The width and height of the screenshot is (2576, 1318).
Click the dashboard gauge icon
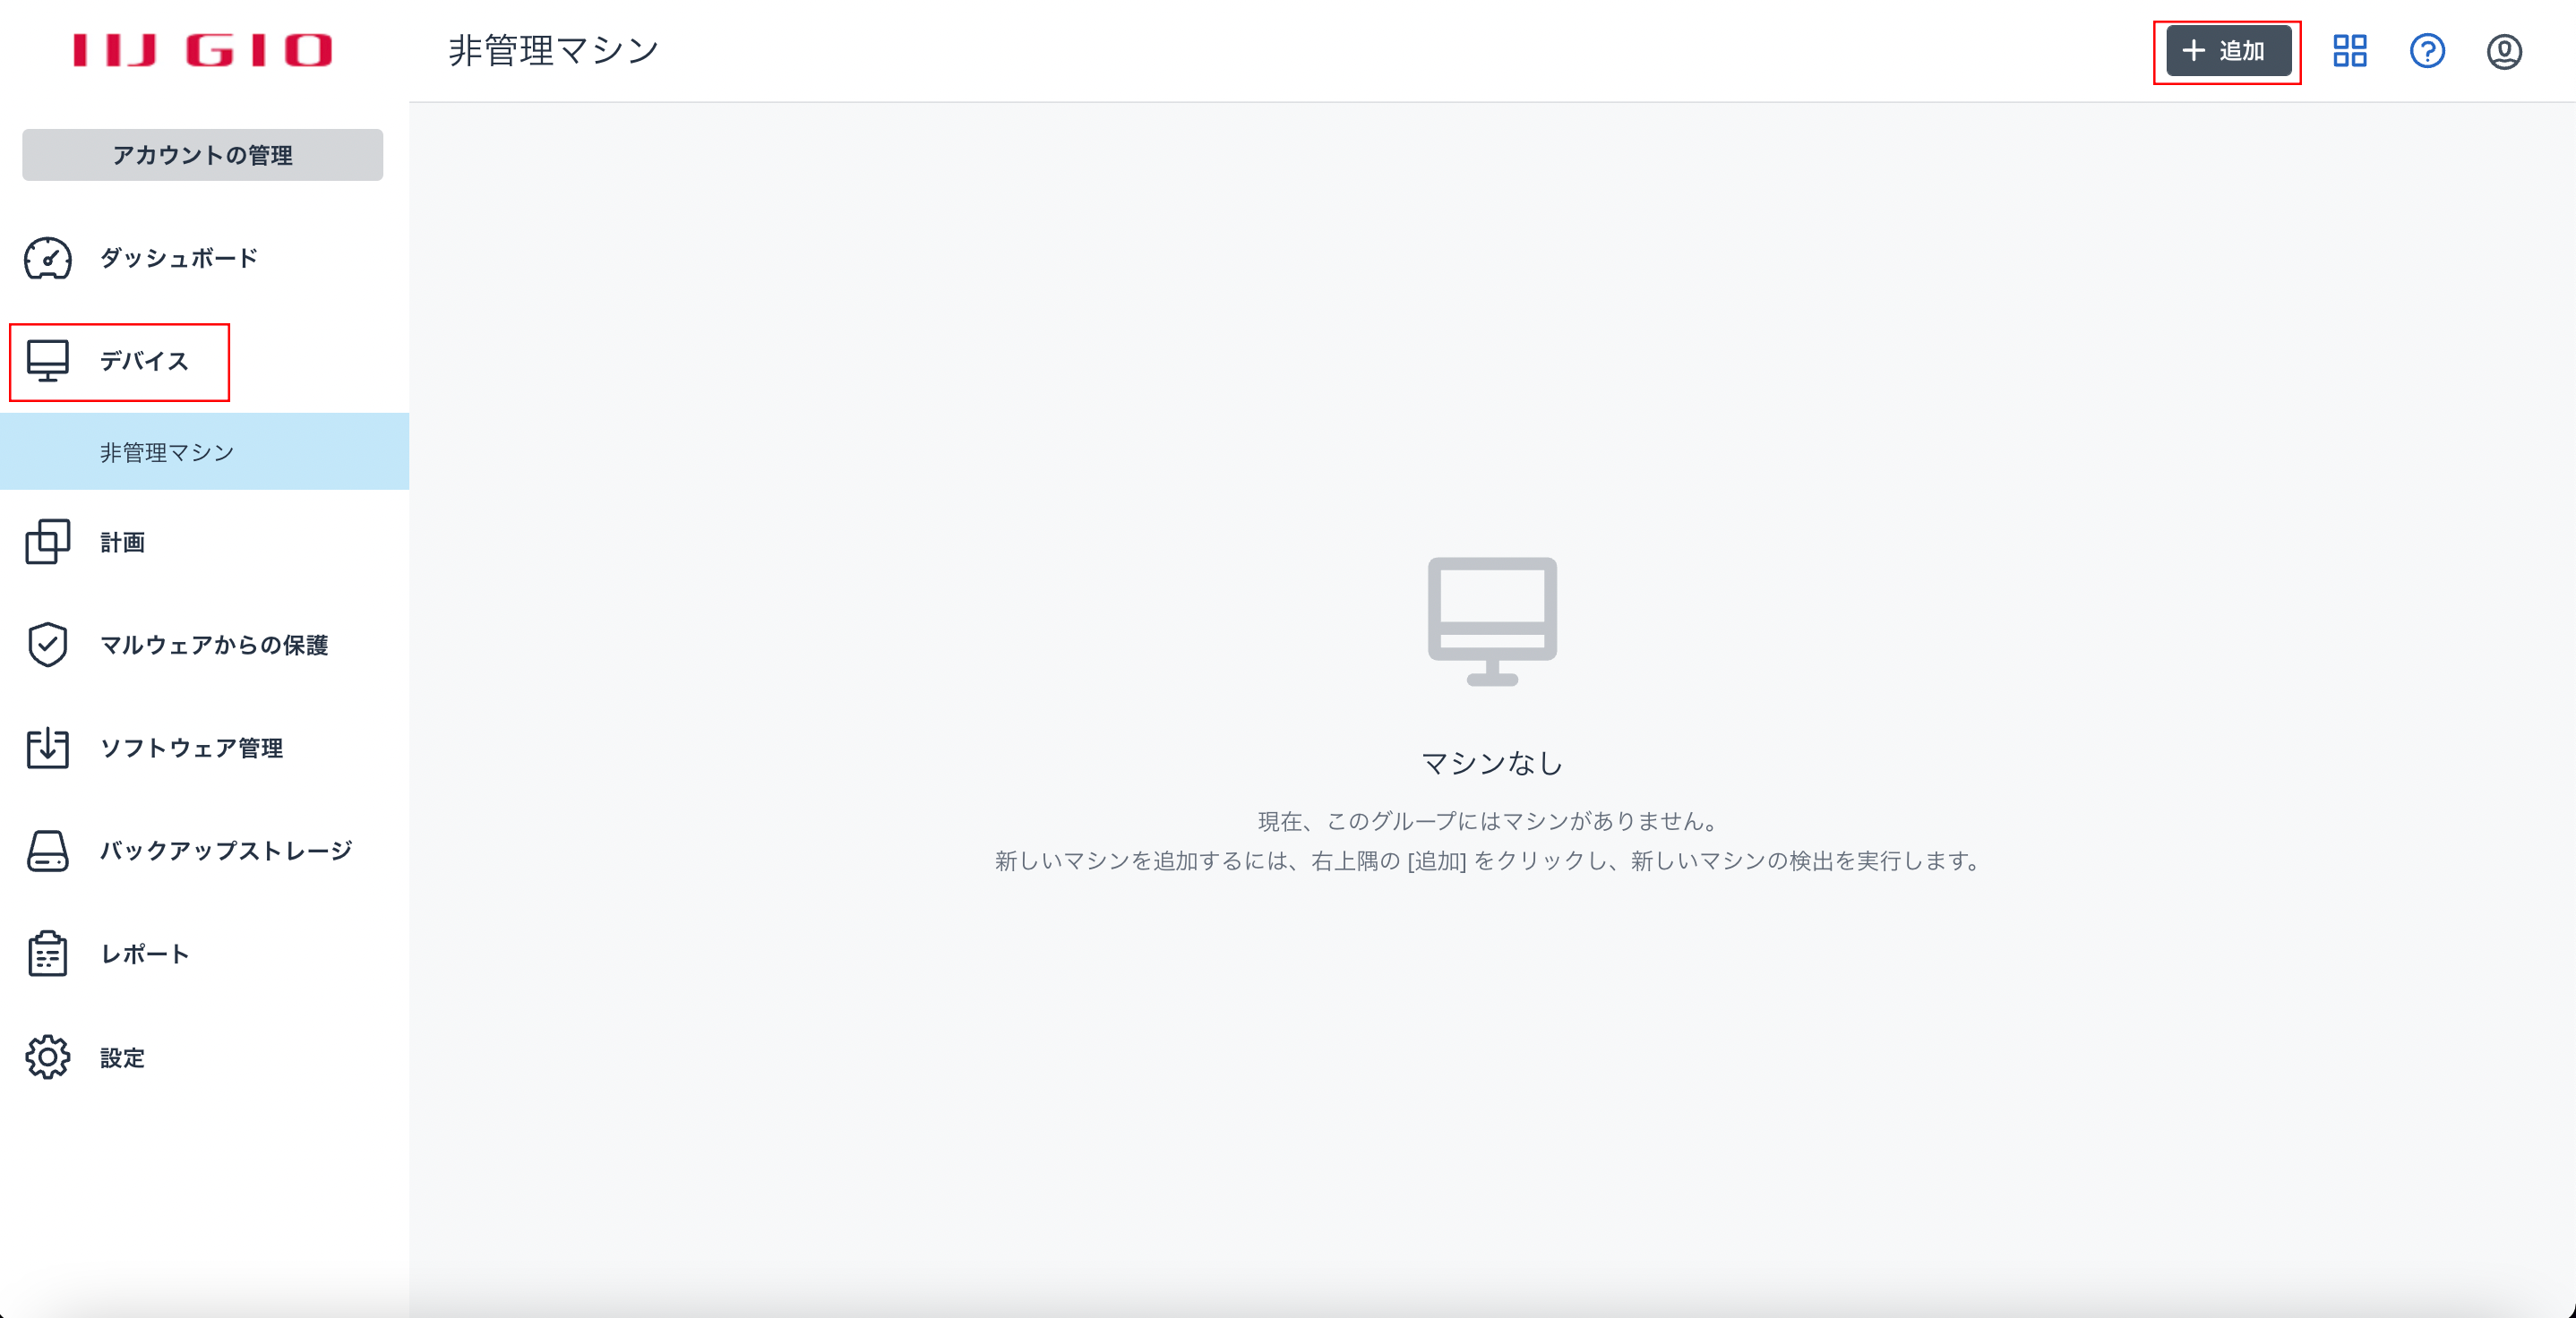47,258
